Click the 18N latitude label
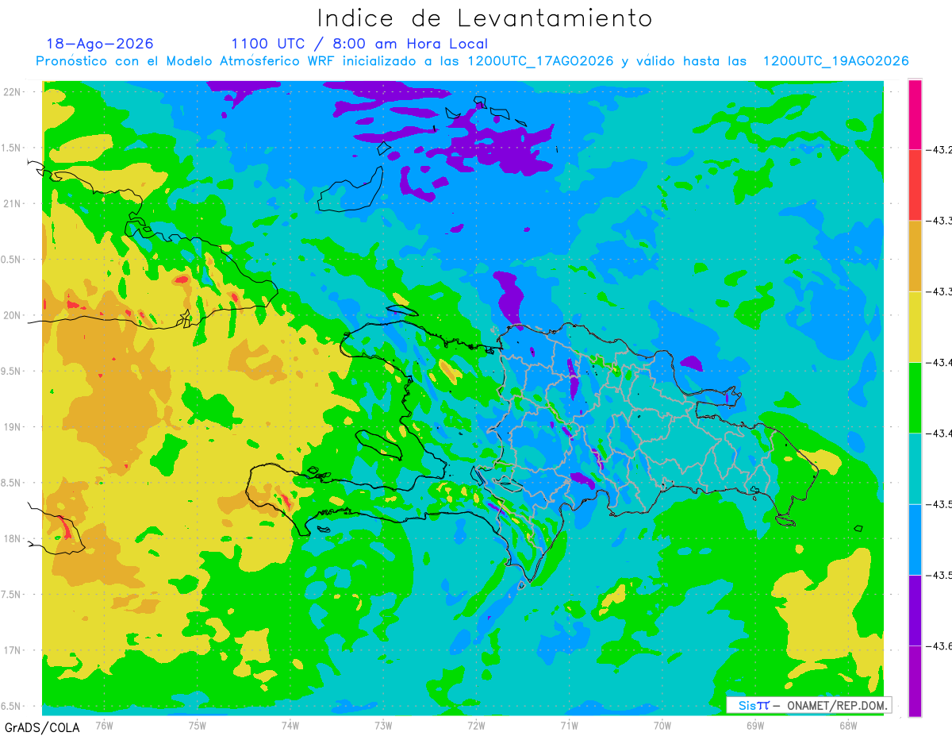 [13, 538]
